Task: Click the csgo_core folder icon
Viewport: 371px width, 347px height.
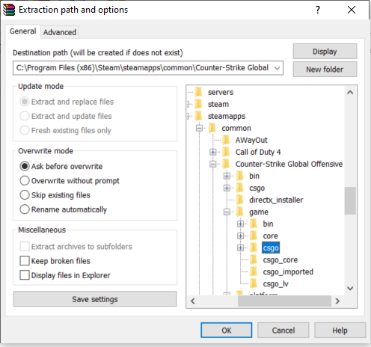Action: tap(254, 260)
